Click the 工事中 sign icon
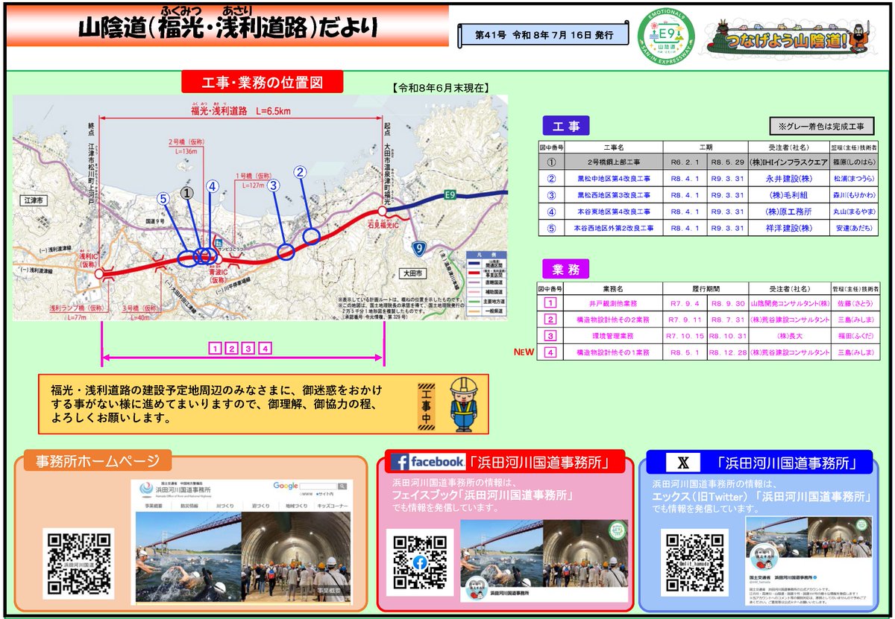 [x=427, y=407]
